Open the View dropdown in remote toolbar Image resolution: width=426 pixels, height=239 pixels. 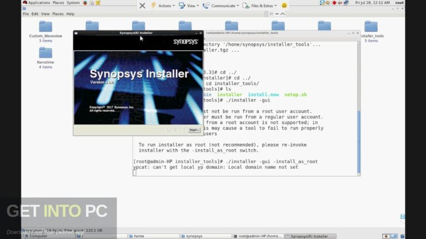point(189,6)
